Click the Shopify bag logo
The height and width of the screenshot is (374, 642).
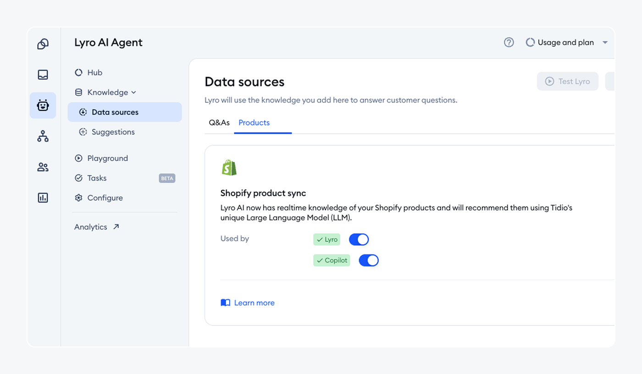tap(229, 168)
